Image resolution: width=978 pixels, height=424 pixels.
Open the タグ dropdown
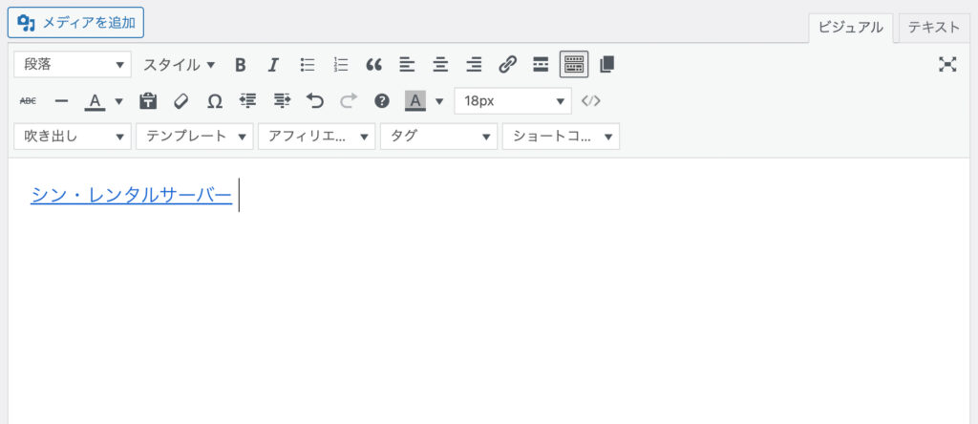pos(439,137)
